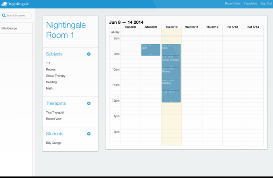This screenshot has width=273, height=178.
Task: Open Tuesday's Recess event
Action: point(171,73)
